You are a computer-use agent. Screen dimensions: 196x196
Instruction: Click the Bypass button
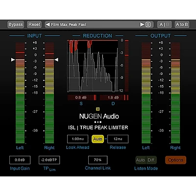pyautogui.click(x=16, y=24)
